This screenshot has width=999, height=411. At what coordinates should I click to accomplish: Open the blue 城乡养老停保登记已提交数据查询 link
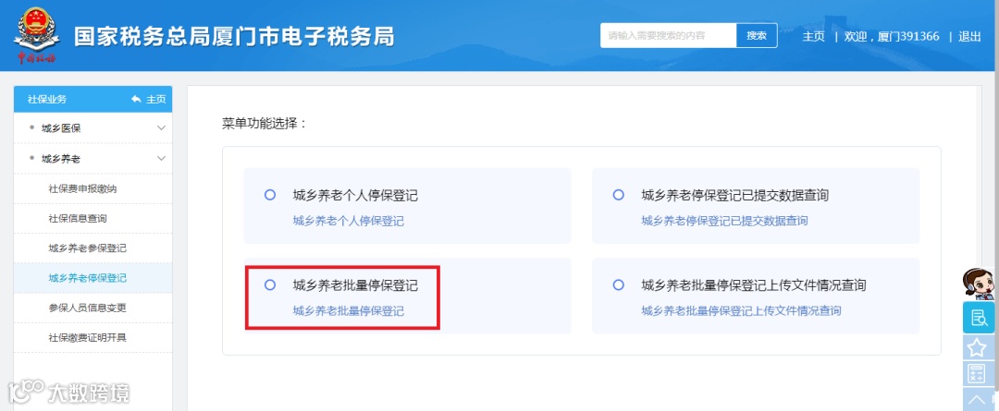pyautogui.click(x=724, y=221)
